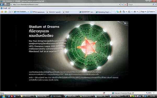Click the popup blocker status icon
This screenshot has height=98, width=157.
104,93
